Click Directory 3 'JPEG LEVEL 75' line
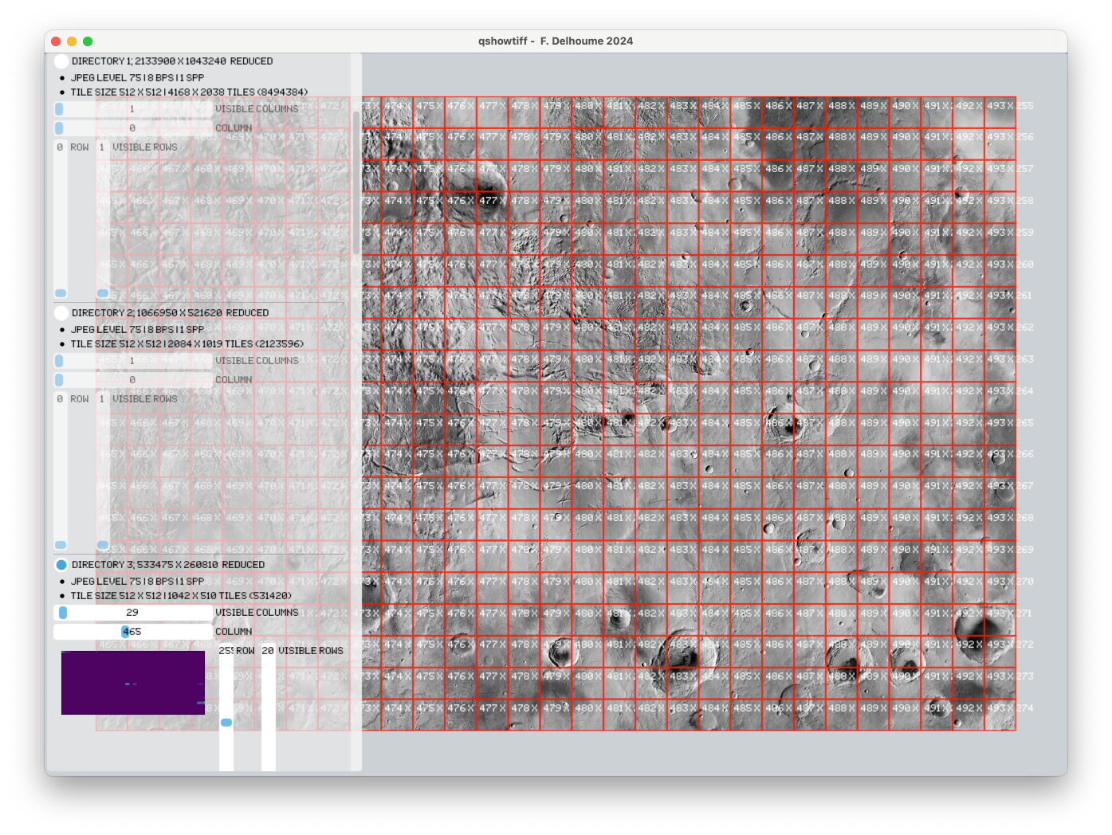Viewport: 1112px width, 835px height. point(137,582)
